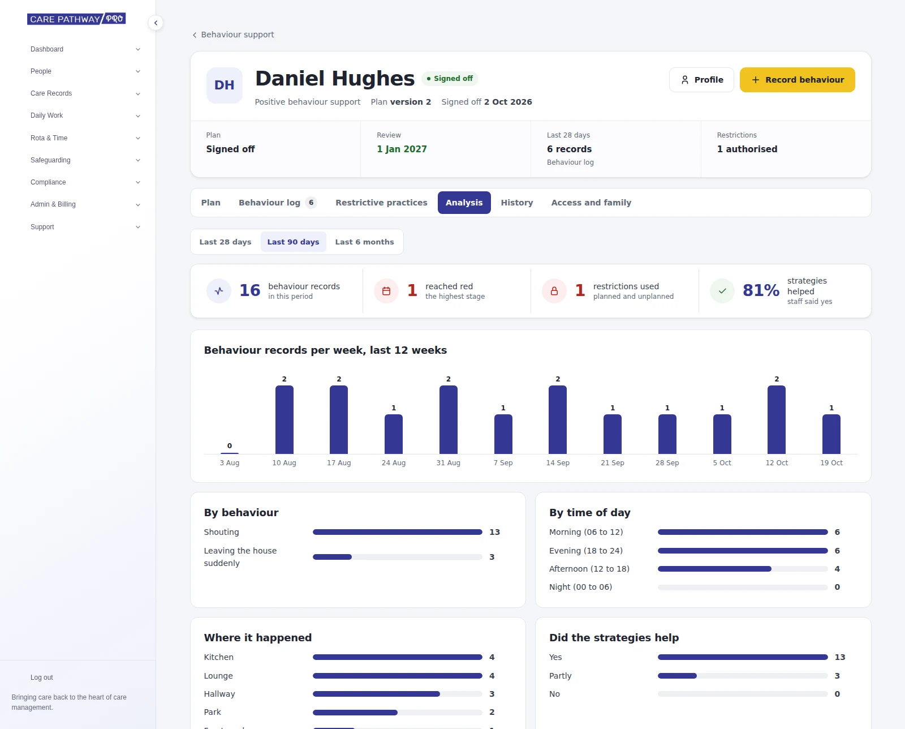This screenshot has height=729, width=905.
Task: Expand the Safeguarding menu
Action: [x=85, y=160]
